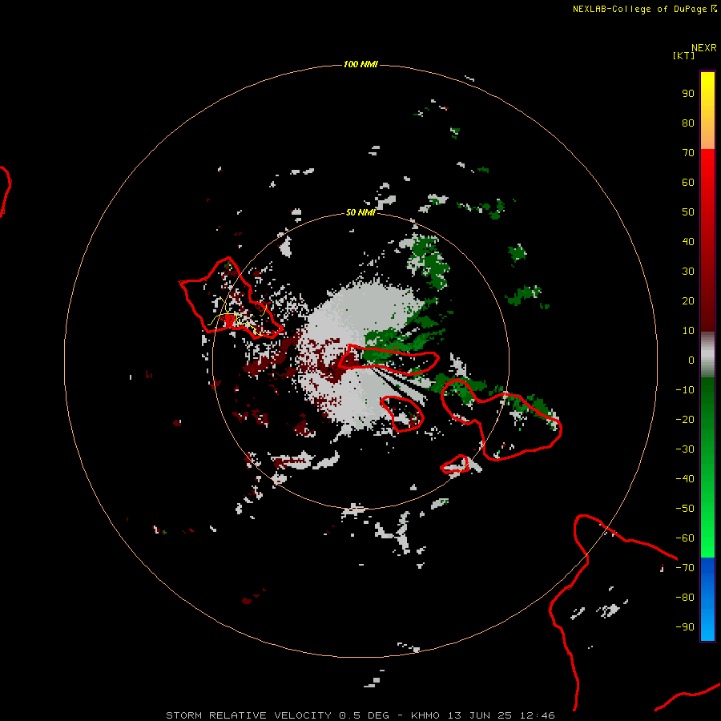The width and height of the screenshot is (721, 721).
Task: Click the positive 40 scale label
Action: (x=688, y=241)
